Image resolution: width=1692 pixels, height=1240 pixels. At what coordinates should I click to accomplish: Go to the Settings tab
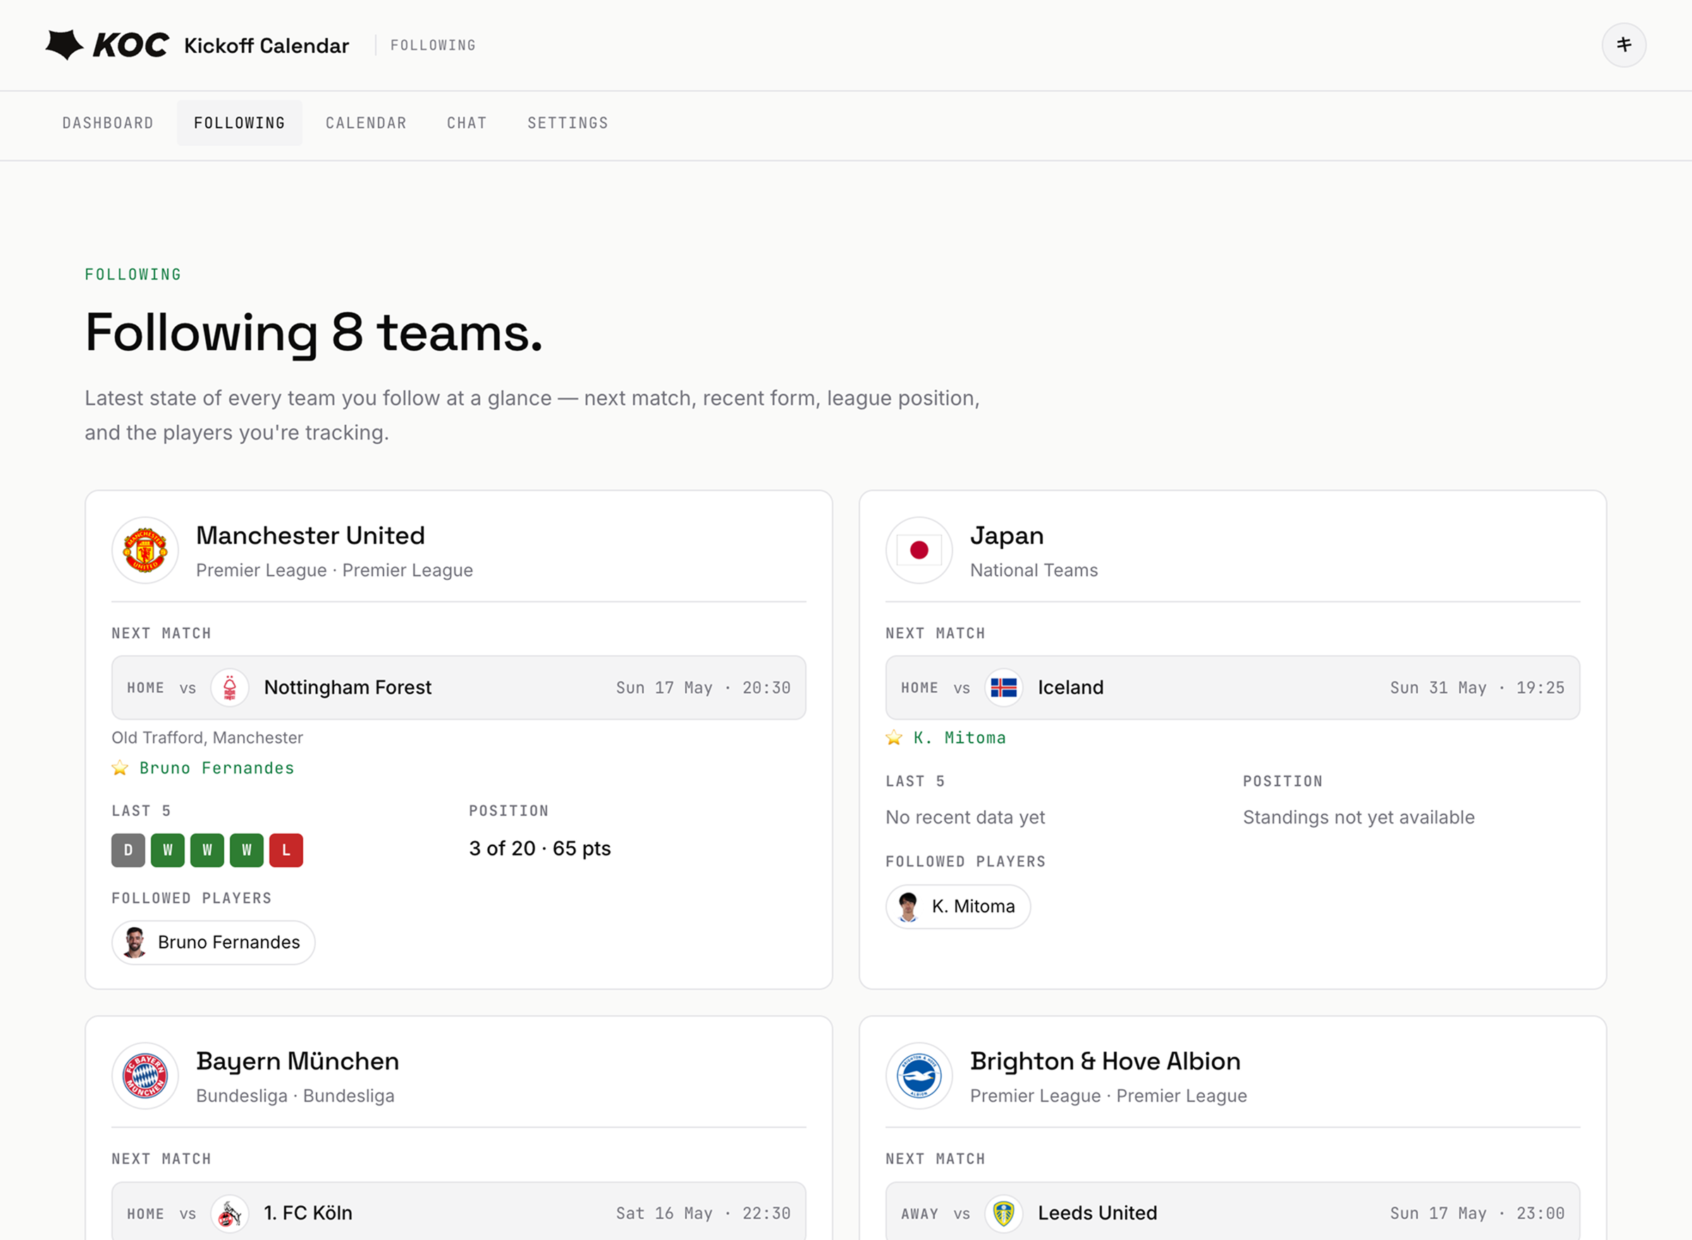tap(568, 123)
